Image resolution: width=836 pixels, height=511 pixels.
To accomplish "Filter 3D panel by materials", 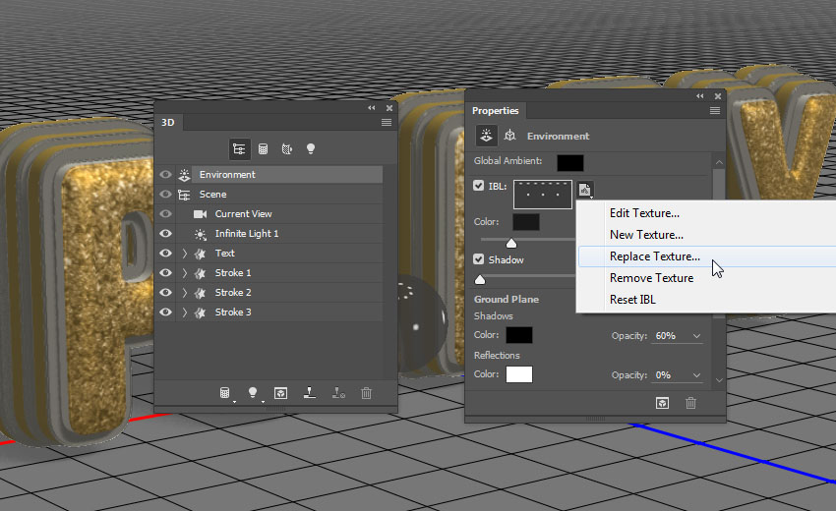I will [286, 148].
